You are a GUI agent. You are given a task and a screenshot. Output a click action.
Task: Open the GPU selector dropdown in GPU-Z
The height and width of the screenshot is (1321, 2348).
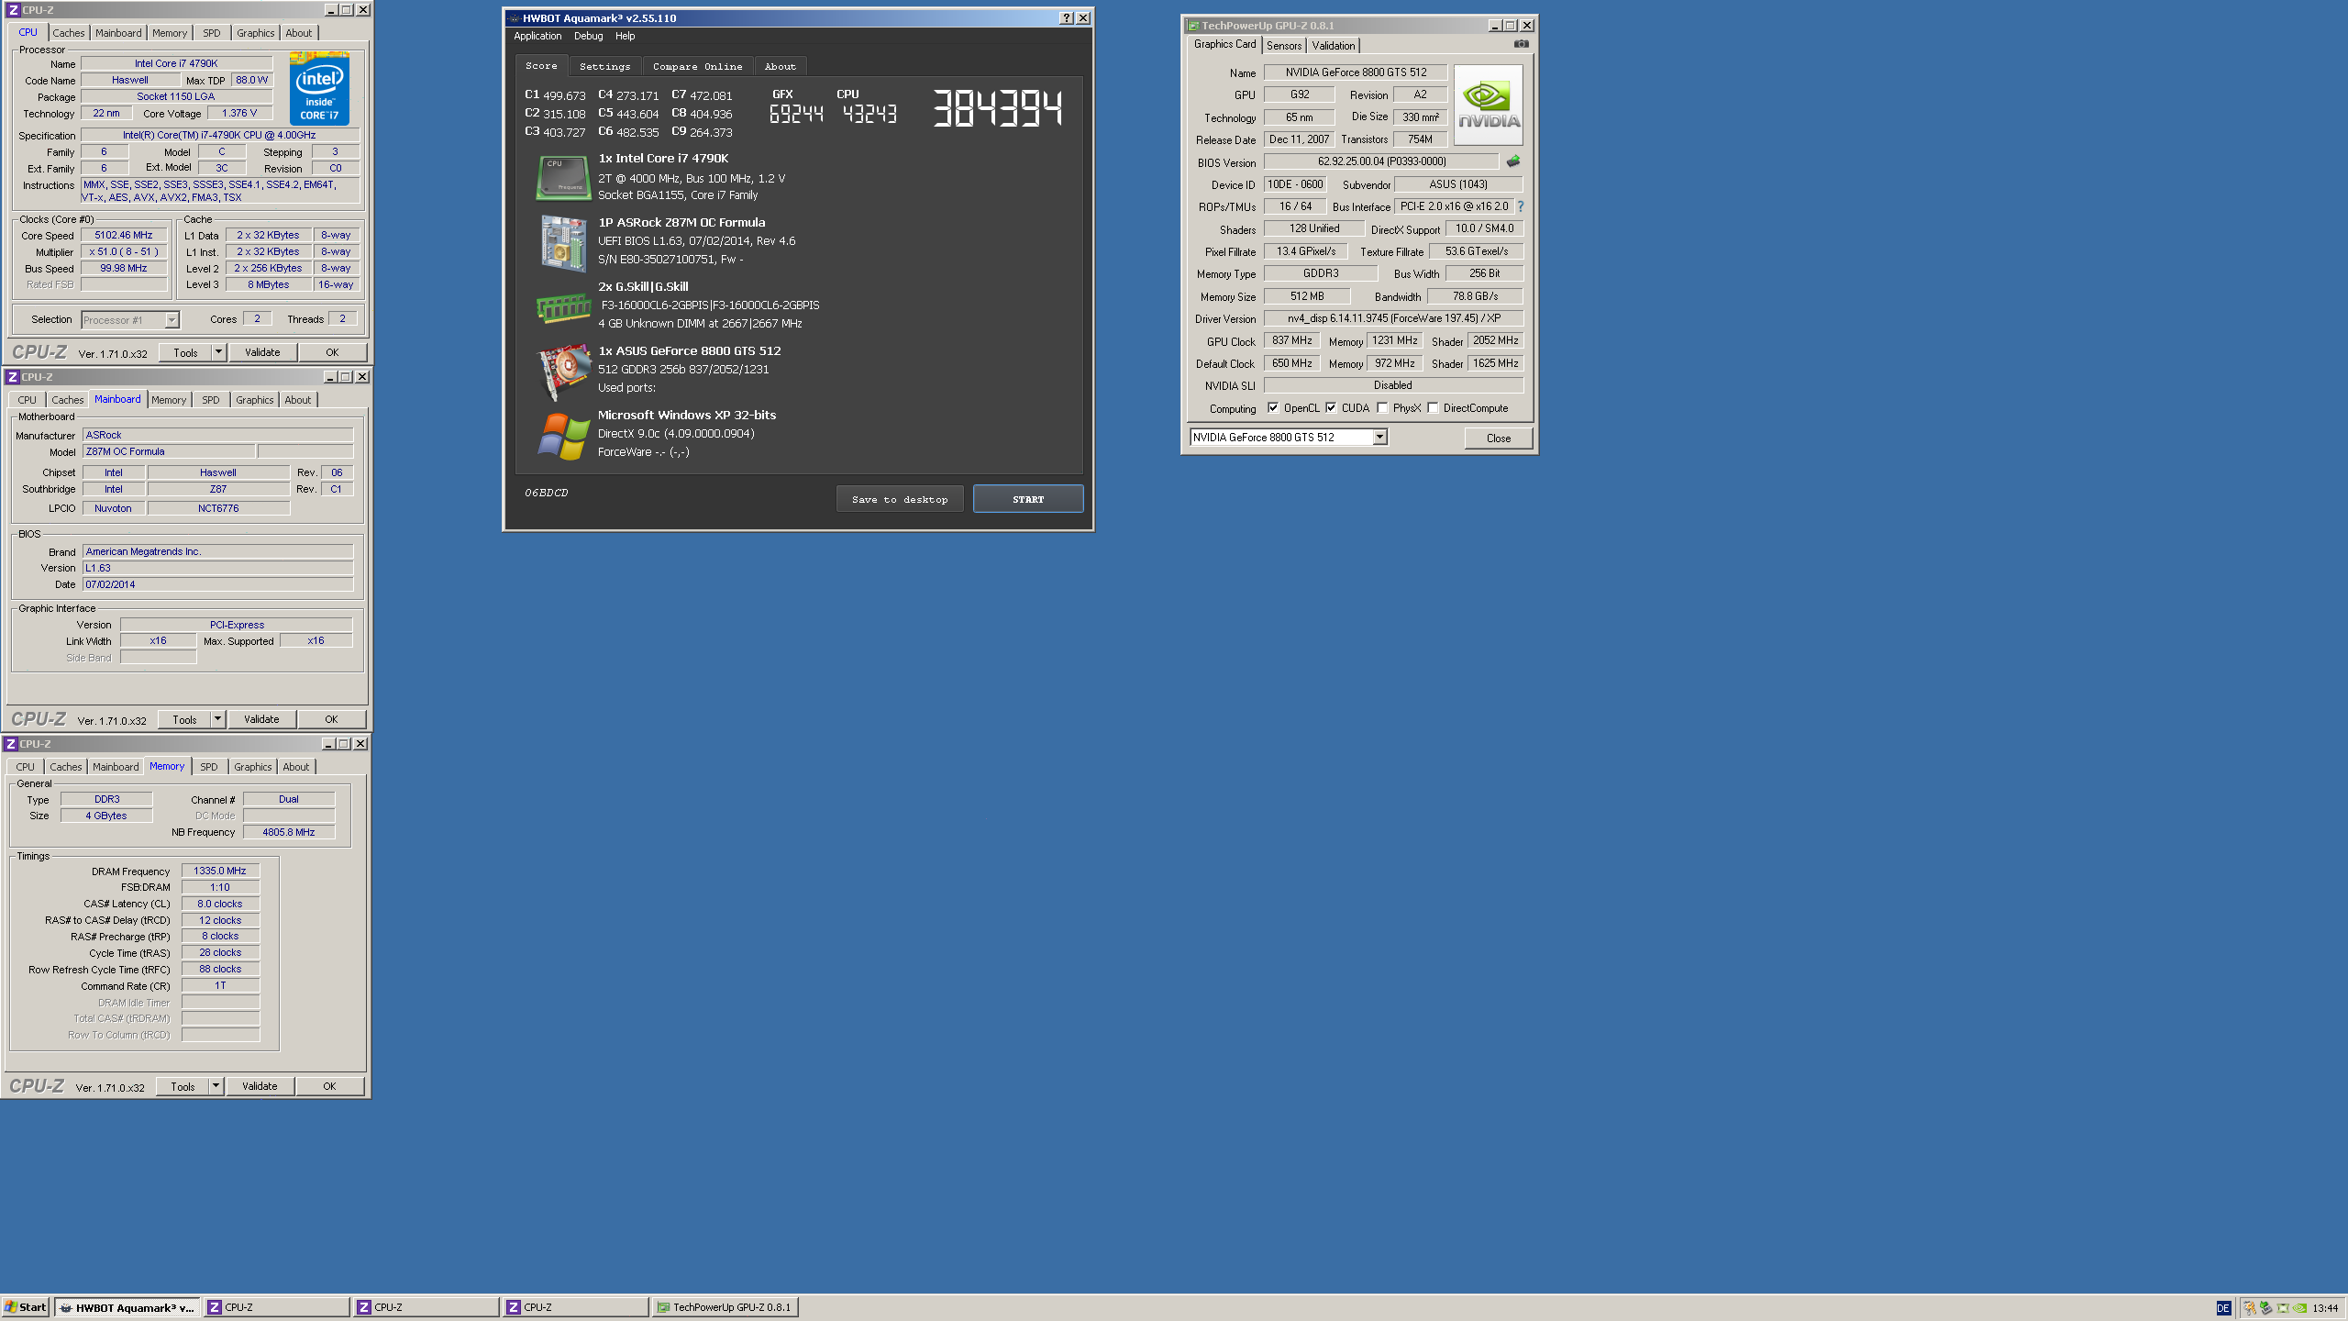1379,438
